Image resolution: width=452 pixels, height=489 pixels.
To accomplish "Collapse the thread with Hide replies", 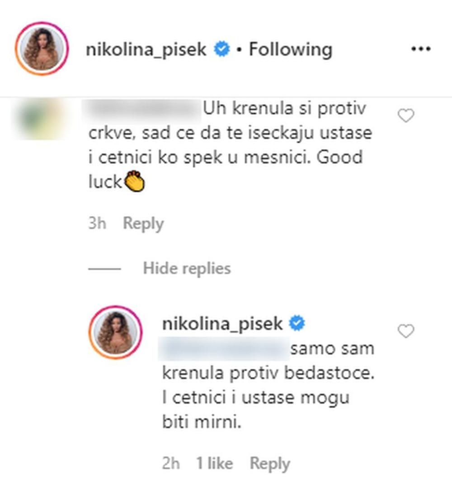I will [187, 268].
